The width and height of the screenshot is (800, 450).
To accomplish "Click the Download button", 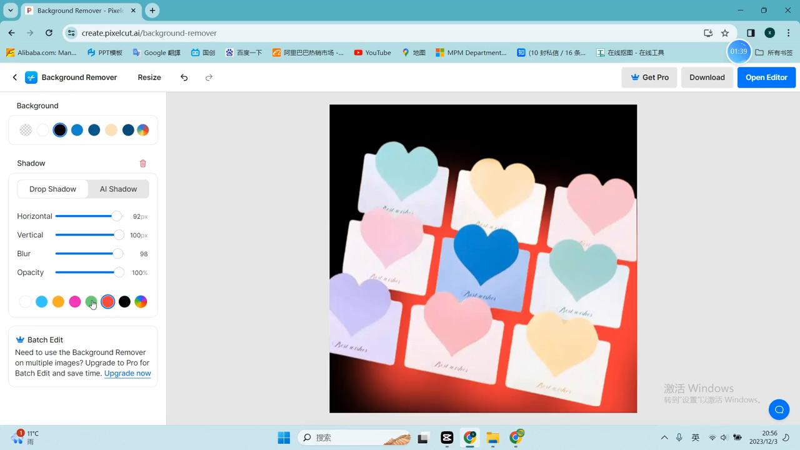I will (707, 77).
